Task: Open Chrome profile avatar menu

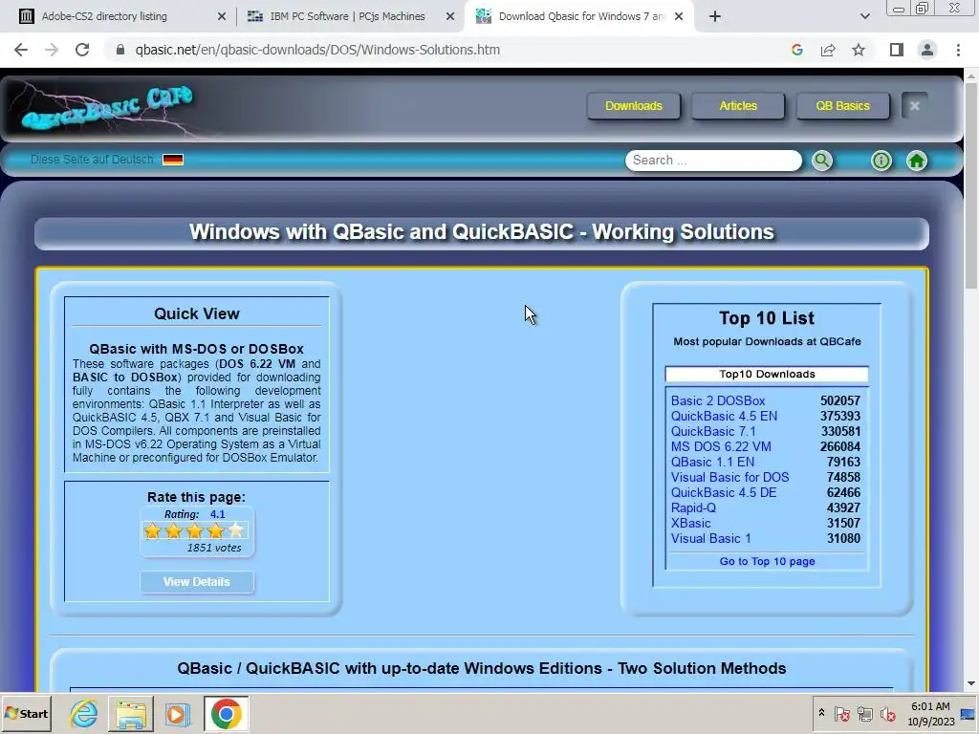Action: pyautogui.click(x=927, y=50)
